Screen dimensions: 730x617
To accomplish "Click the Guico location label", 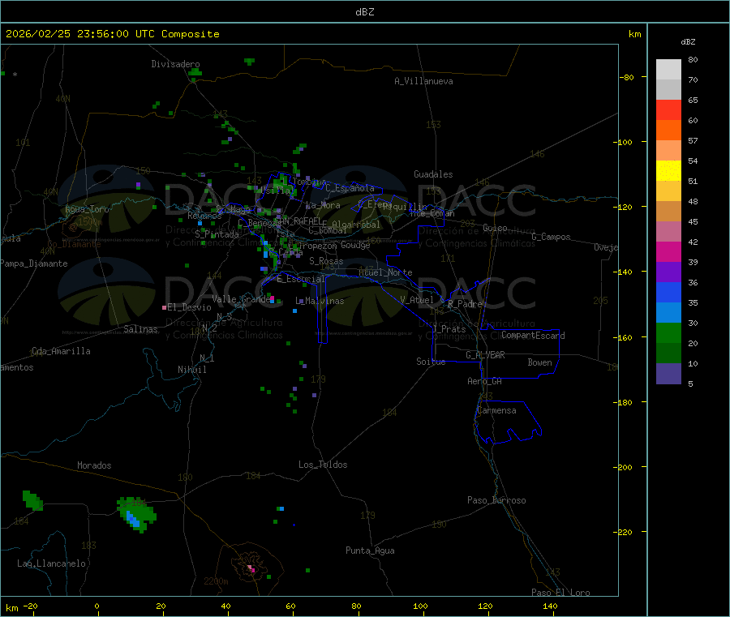I will pyautogui.click(x=495, y=228).
